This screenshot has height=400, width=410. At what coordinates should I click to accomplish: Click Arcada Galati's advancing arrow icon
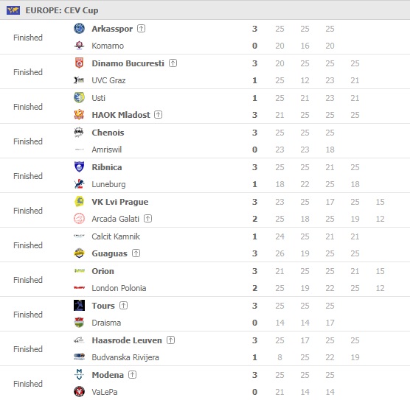(147, 218)
